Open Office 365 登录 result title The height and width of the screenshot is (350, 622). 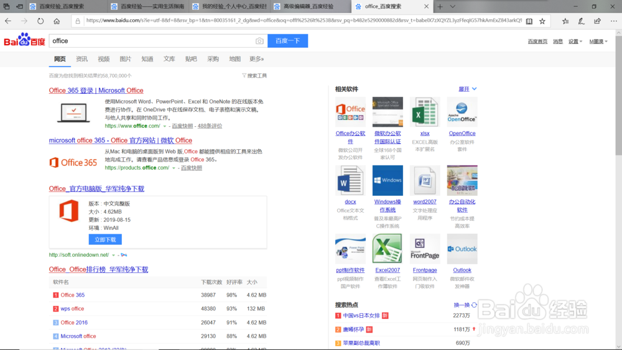click(x=96, y=90)
